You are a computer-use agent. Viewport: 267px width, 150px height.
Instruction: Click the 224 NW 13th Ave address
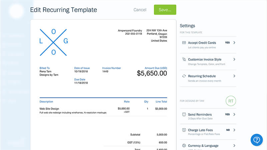click(x=157, y=30)
